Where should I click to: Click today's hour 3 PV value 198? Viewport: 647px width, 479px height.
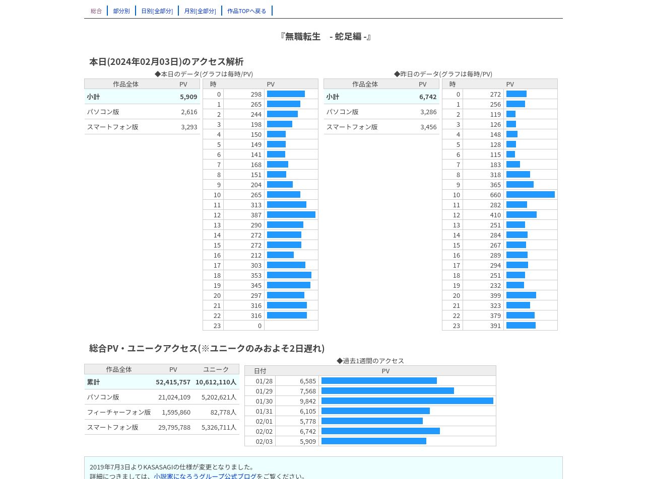coord(256,124)
